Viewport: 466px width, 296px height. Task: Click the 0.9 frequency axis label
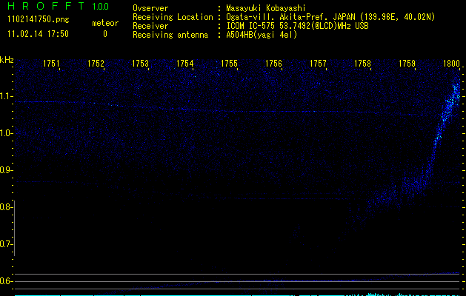coord(6,170)
